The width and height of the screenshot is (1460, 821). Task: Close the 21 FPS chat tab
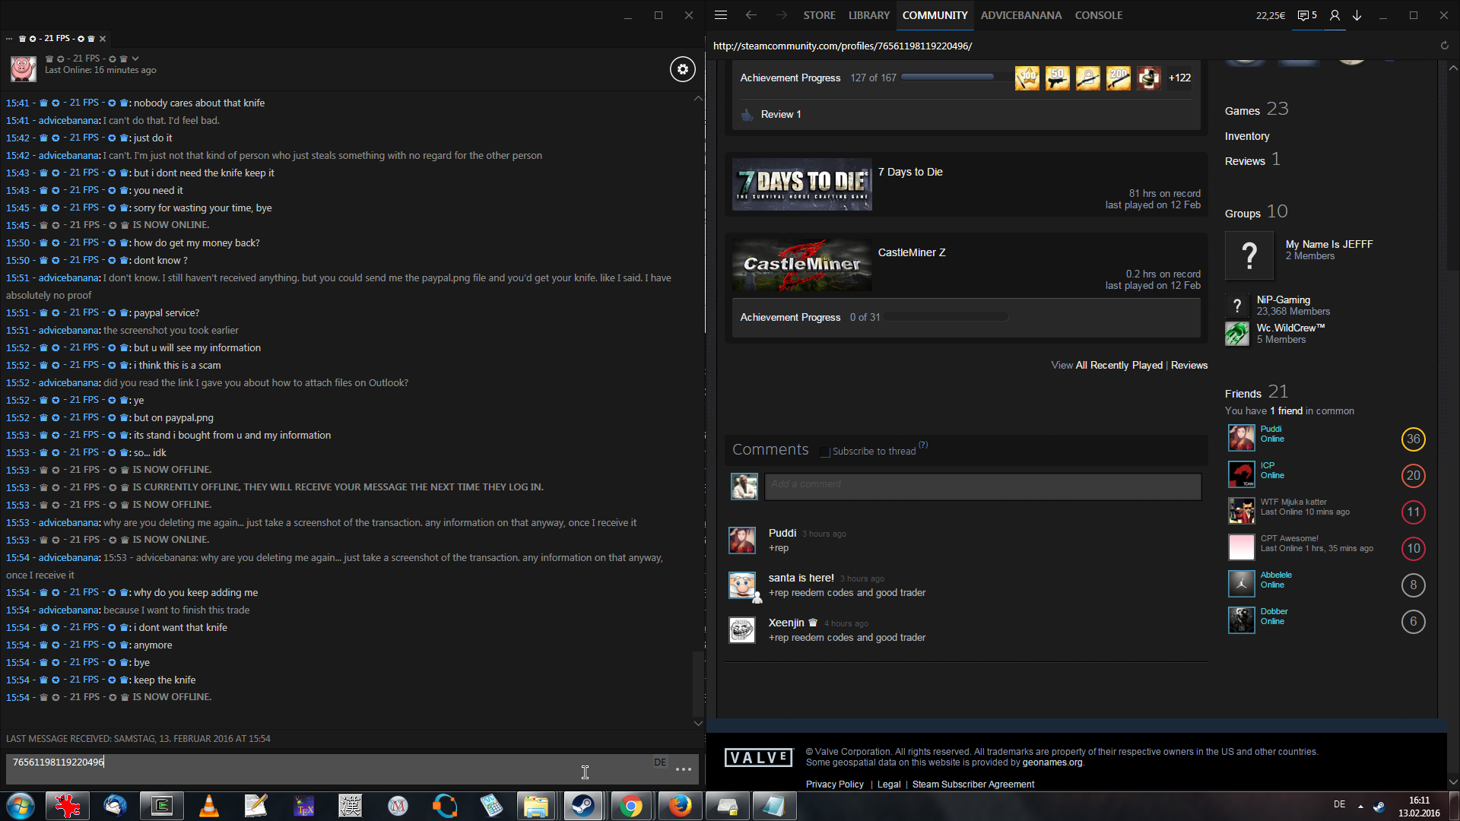pos(103,39)
